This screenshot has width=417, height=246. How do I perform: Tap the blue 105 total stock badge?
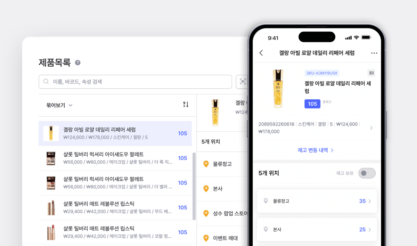click(312, 104)
